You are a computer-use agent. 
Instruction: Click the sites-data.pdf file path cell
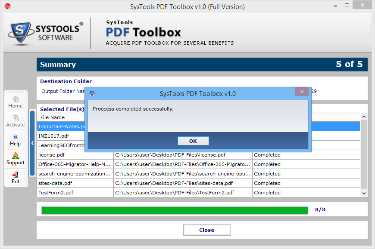pos(183,183)
